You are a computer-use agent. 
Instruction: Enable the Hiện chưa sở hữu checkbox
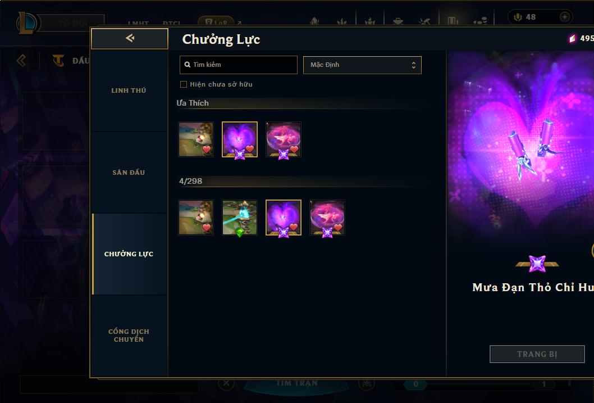(x=184, y=84)
